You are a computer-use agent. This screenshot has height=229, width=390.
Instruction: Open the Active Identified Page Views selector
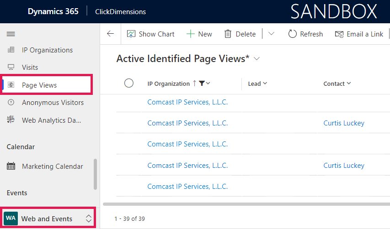[256, 59]
